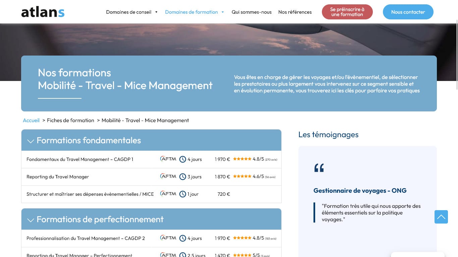Click AFTM logo in Professionnalisation CAGDP 2 row
This screenshot has width=458, height=257.
[168, 238]
